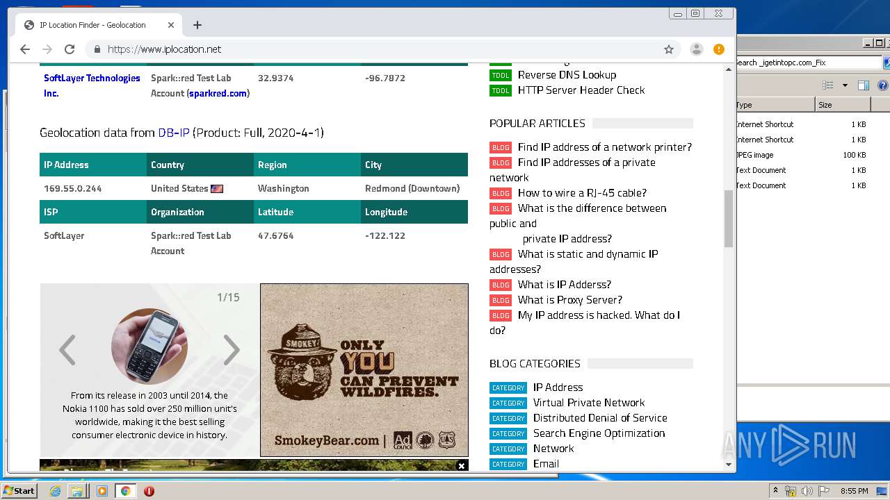The height and width of the screenshot is (500, 890).
Task: Show previous slide in the Nokia carousel
Action: [67, 350]
